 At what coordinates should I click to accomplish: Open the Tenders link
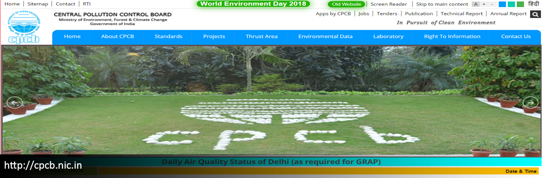click(387, 14)
